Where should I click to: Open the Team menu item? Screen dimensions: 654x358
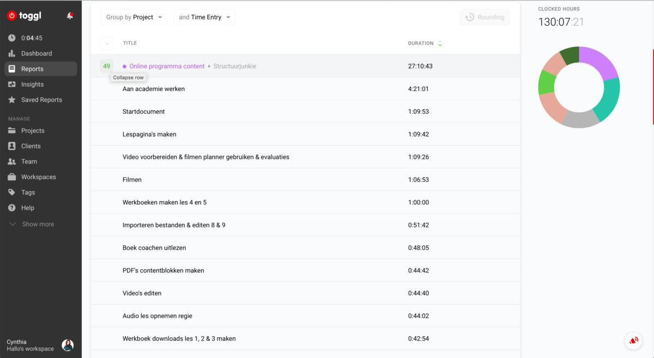click(x=29, y=161)
